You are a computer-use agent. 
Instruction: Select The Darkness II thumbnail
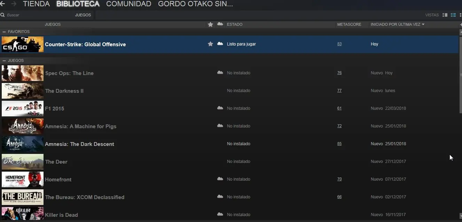23,91
